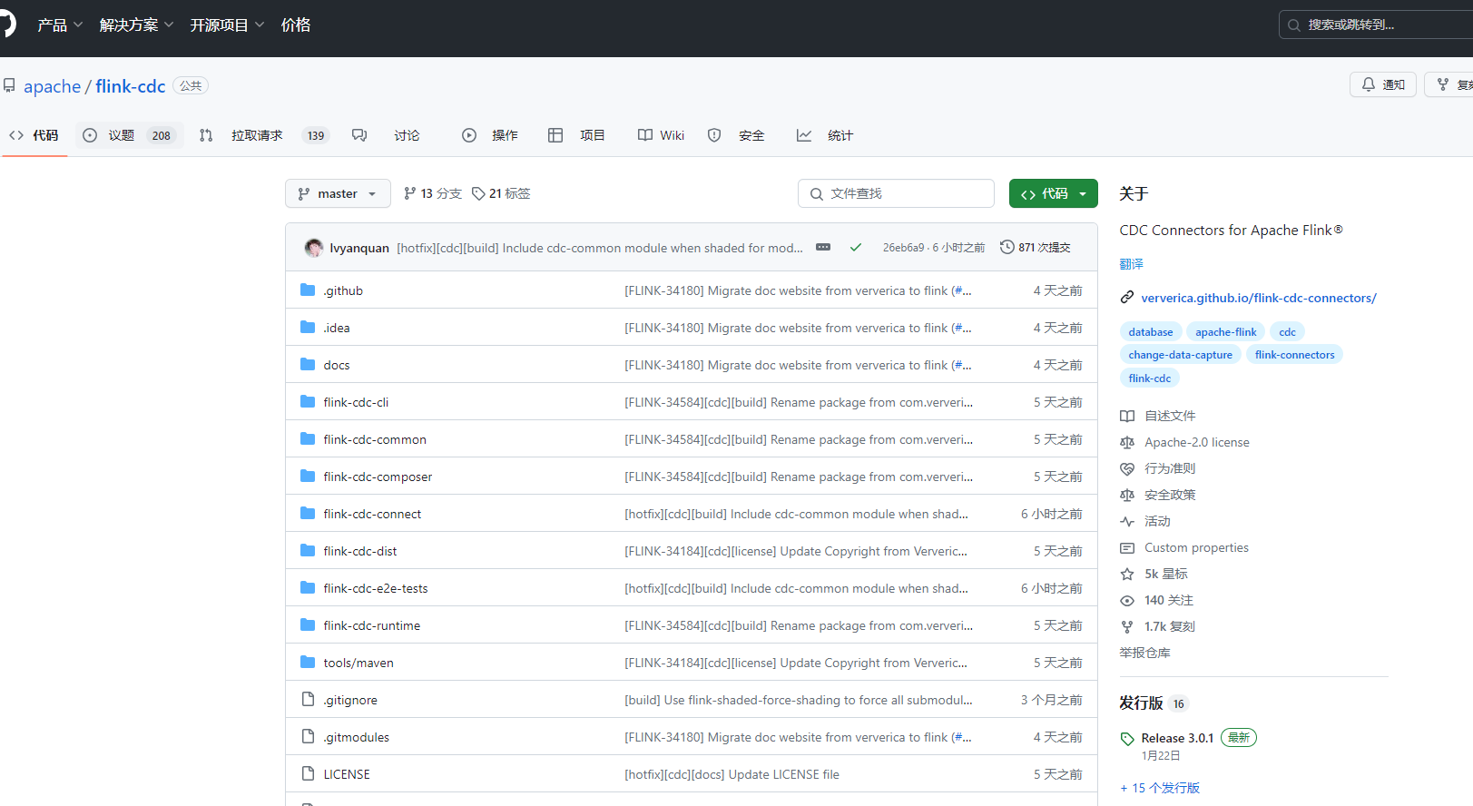Open the .gitignore file
1473x806 pixels.
pos(350,700)
